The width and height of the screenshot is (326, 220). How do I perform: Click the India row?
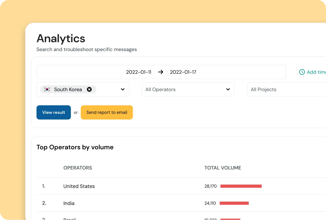(x=69, y=203)
